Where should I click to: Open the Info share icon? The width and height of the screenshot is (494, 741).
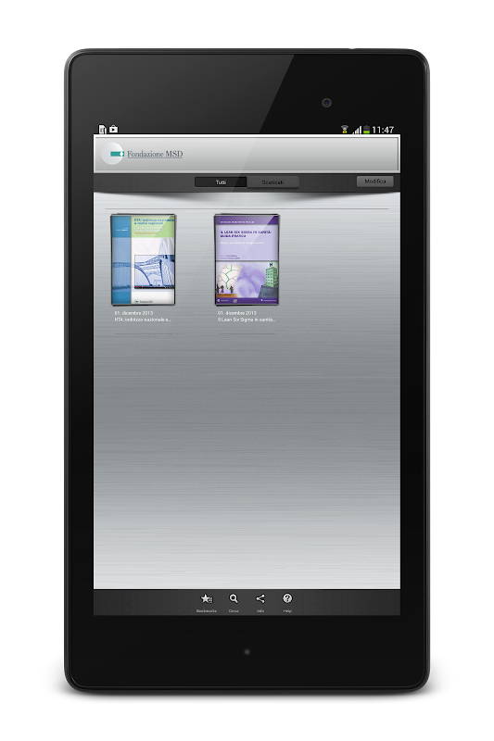260,598
